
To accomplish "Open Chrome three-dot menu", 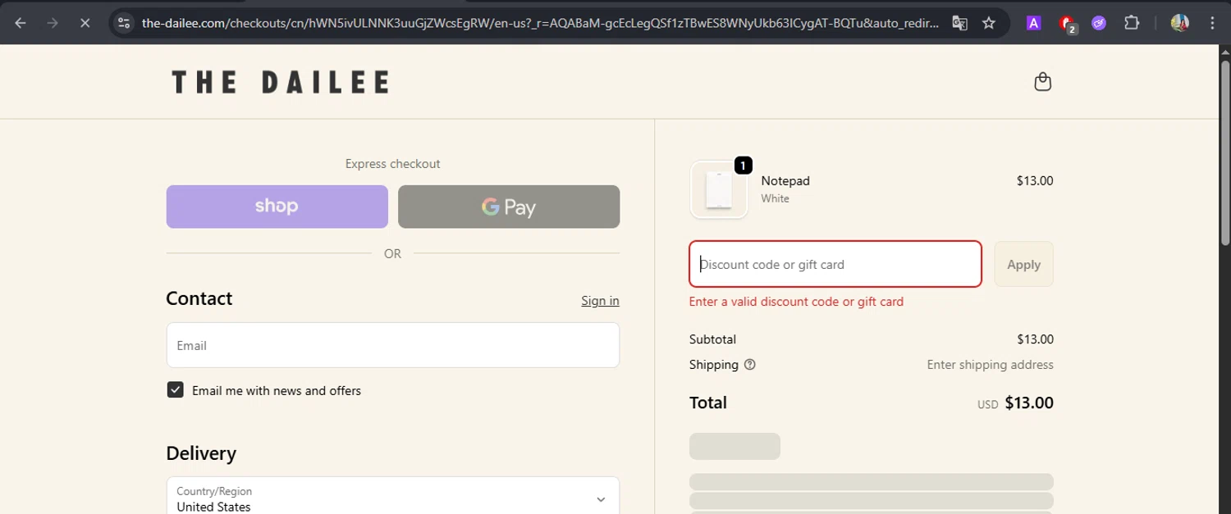I will click(x=1212, y=23).
